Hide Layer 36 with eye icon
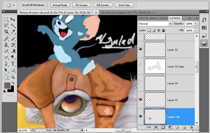The image size is (210, 133). [140, 116]
